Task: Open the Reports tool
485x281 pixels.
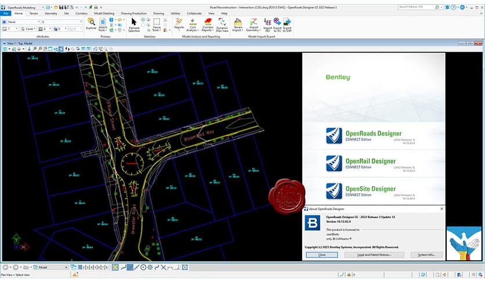Action: coord(179,23)
